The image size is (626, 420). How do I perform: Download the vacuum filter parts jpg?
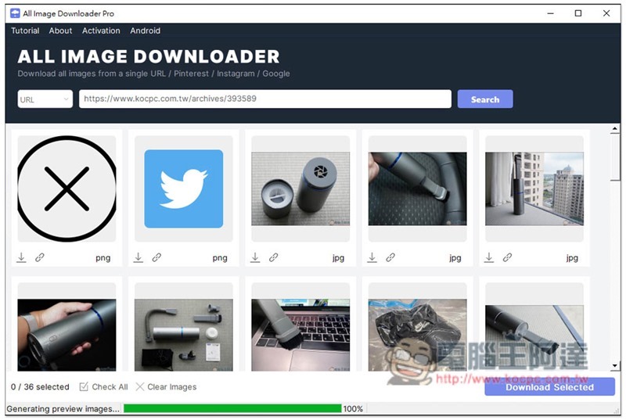point(255,257)
